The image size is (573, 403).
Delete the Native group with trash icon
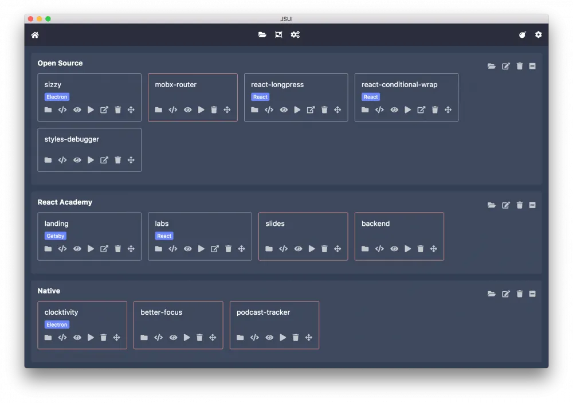520,294
